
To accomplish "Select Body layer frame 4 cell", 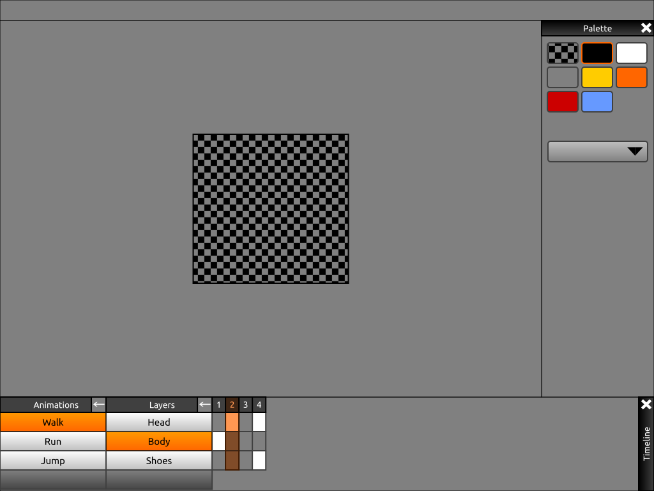I will (259, 441).
